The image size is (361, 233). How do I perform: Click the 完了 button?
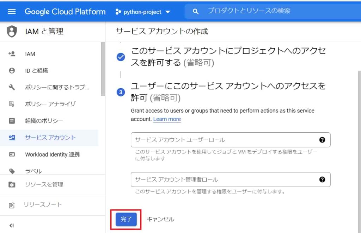click(x=126, y=219)
